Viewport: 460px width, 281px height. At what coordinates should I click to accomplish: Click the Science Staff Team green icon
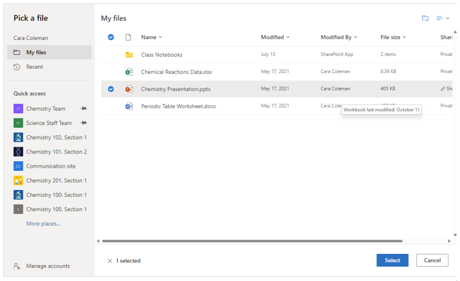click(x=18, y=123)
